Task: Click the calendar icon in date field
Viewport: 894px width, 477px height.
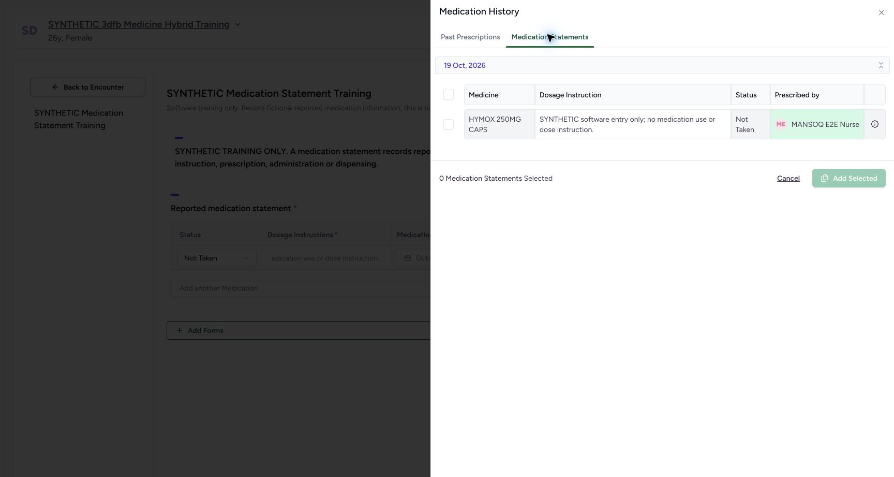Action: point(408,258)
